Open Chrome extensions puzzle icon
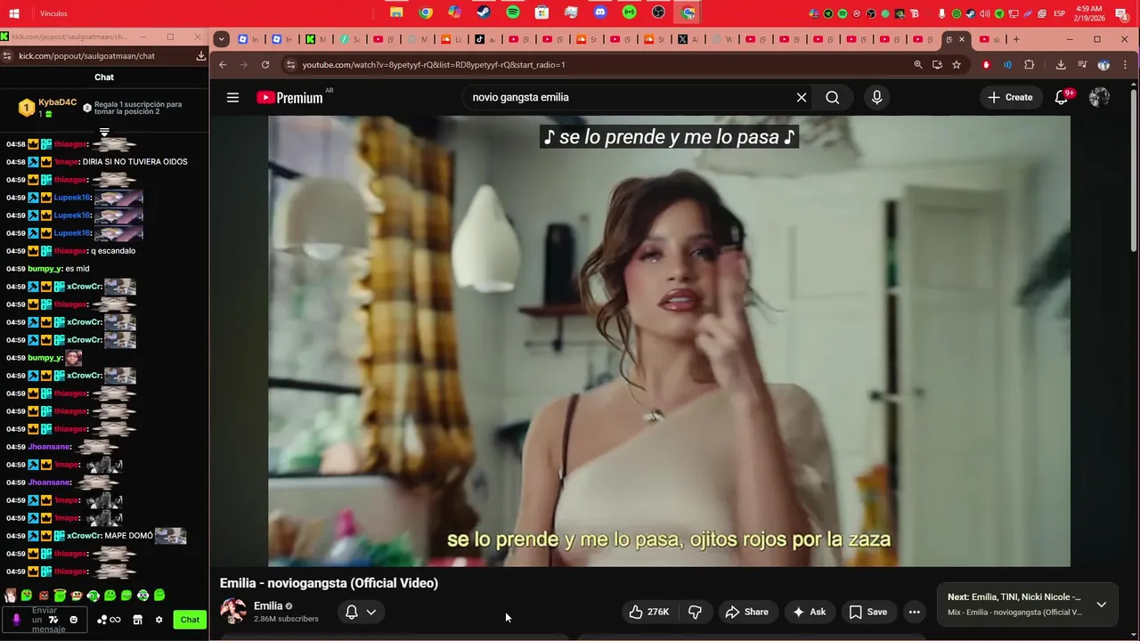 (1030, 65)
